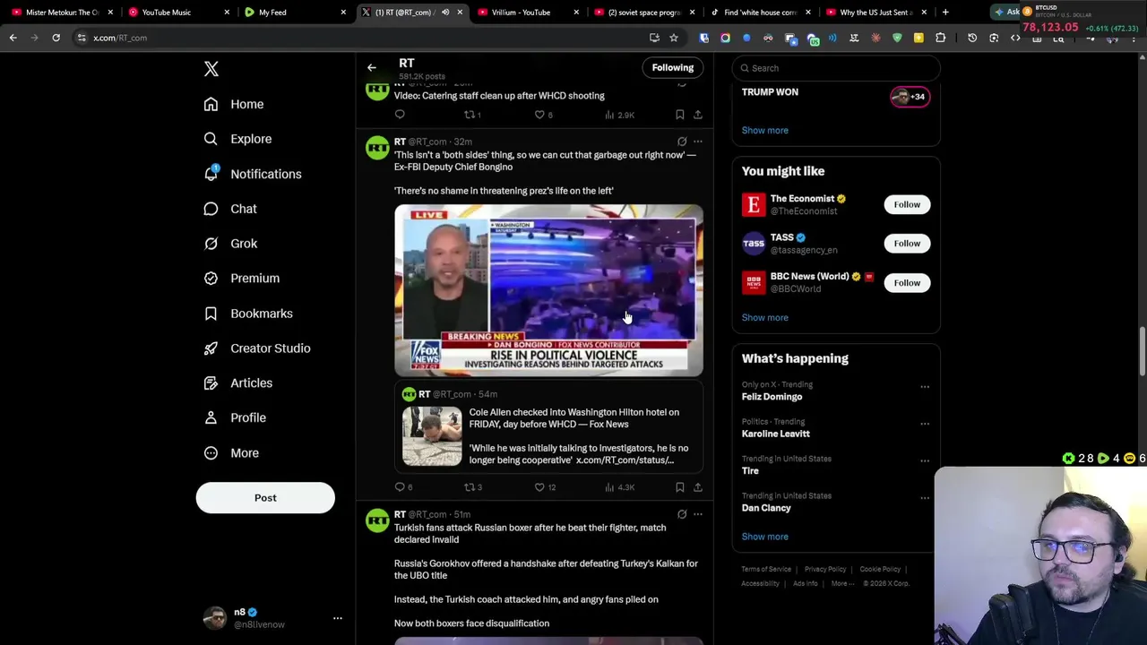Click the Search X input field

pos(836,68)
